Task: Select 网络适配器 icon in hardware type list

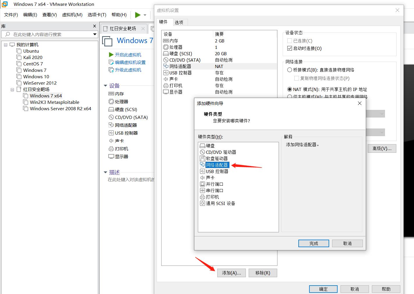Action: (202, 165)
